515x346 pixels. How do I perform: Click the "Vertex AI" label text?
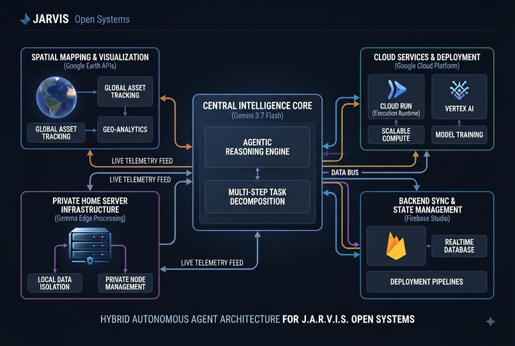pos(459,109)
